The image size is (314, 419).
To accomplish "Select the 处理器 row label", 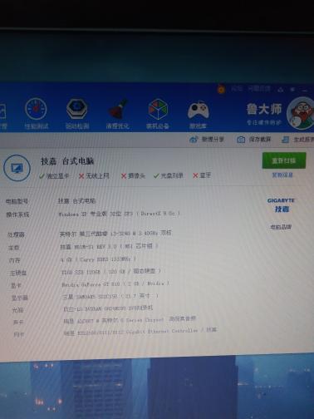I will (16, 234).
